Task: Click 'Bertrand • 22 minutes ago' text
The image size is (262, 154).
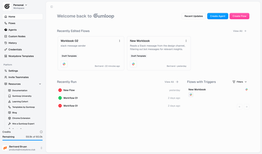Action: (107, 66)
